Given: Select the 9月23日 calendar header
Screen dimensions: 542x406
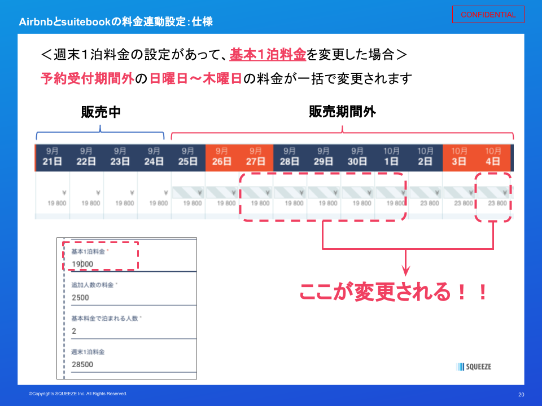Looking at the screenshot, I should tap(120, 157).
